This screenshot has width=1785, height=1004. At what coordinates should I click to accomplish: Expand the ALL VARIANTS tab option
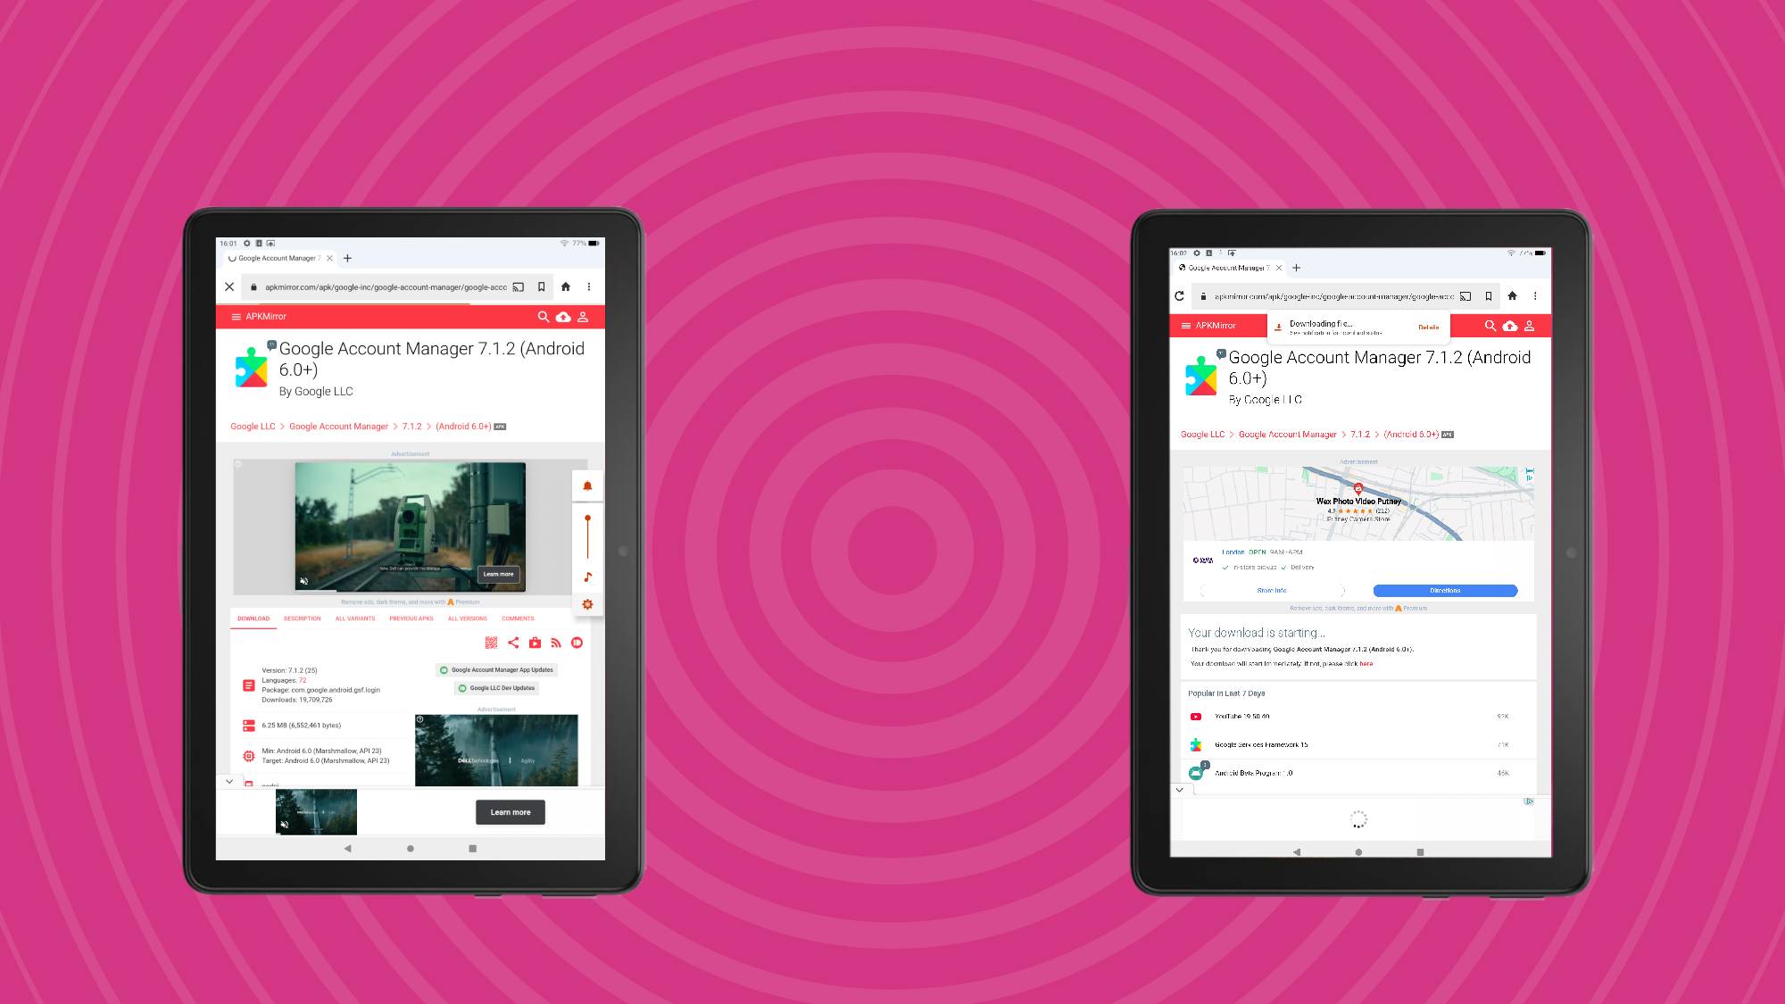click(353, 618)
